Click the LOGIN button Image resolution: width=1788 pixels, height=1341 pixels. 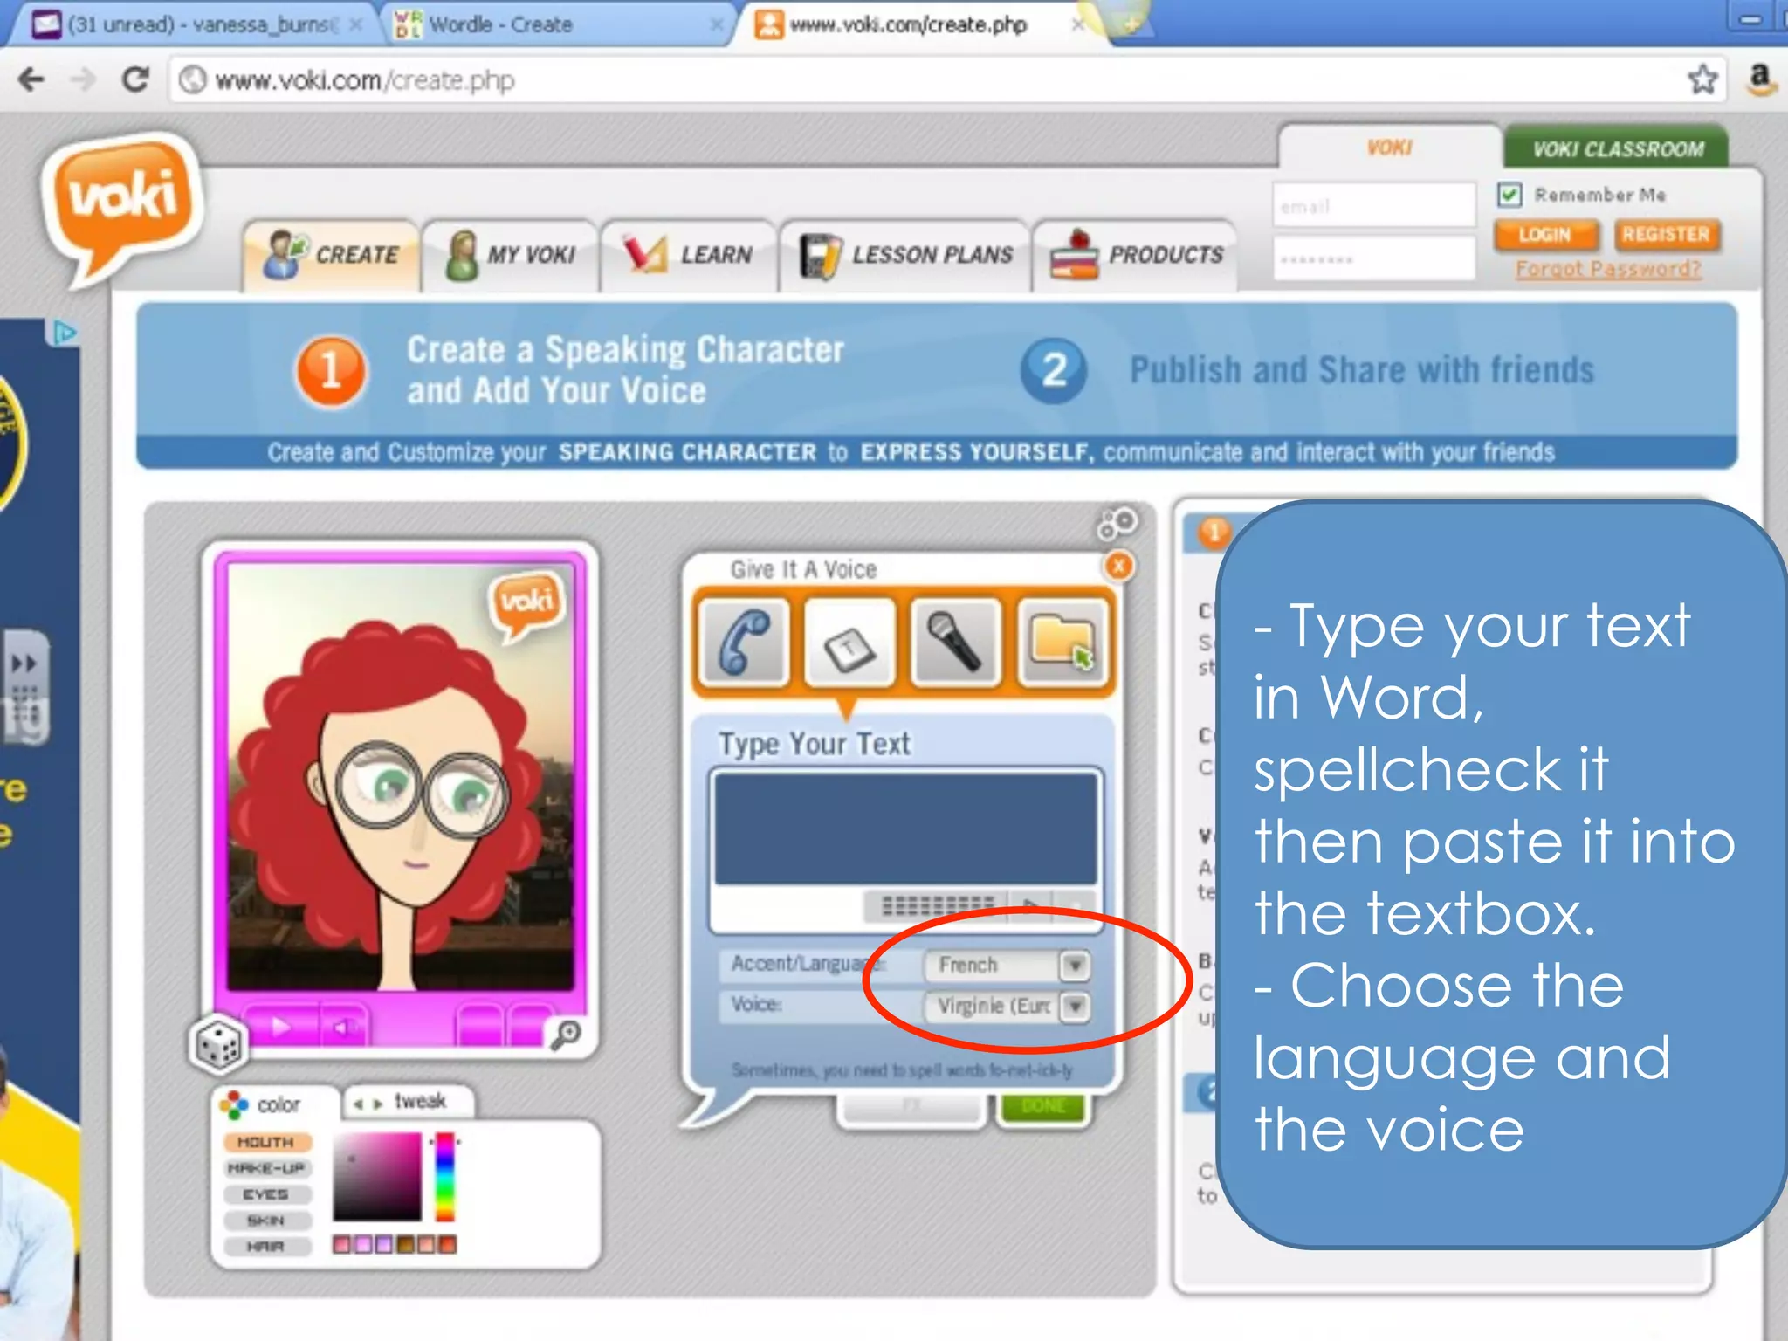click(x=1545, y=235)
